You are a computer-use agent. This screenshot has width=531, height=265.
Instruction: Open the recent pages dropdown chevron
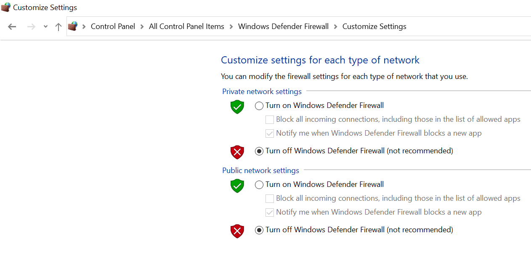point(45,26)
